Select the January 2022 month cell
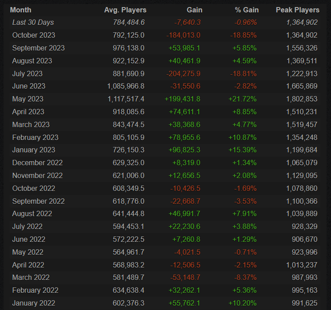Image resolution: width=331 pixels, height=310 pixels. click(34, 303)
